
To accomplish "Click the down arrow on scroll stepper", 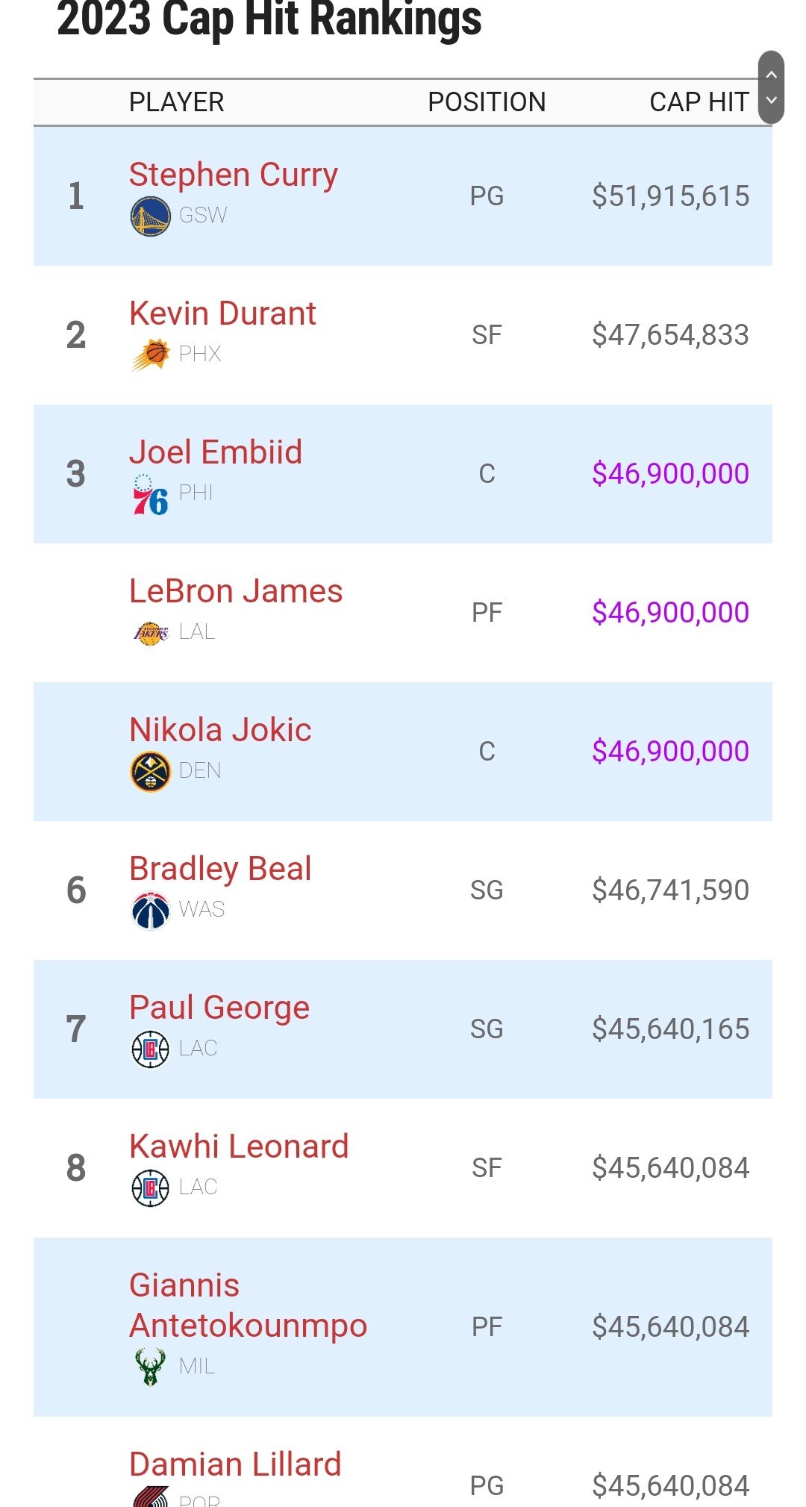I will click(771, 100).
